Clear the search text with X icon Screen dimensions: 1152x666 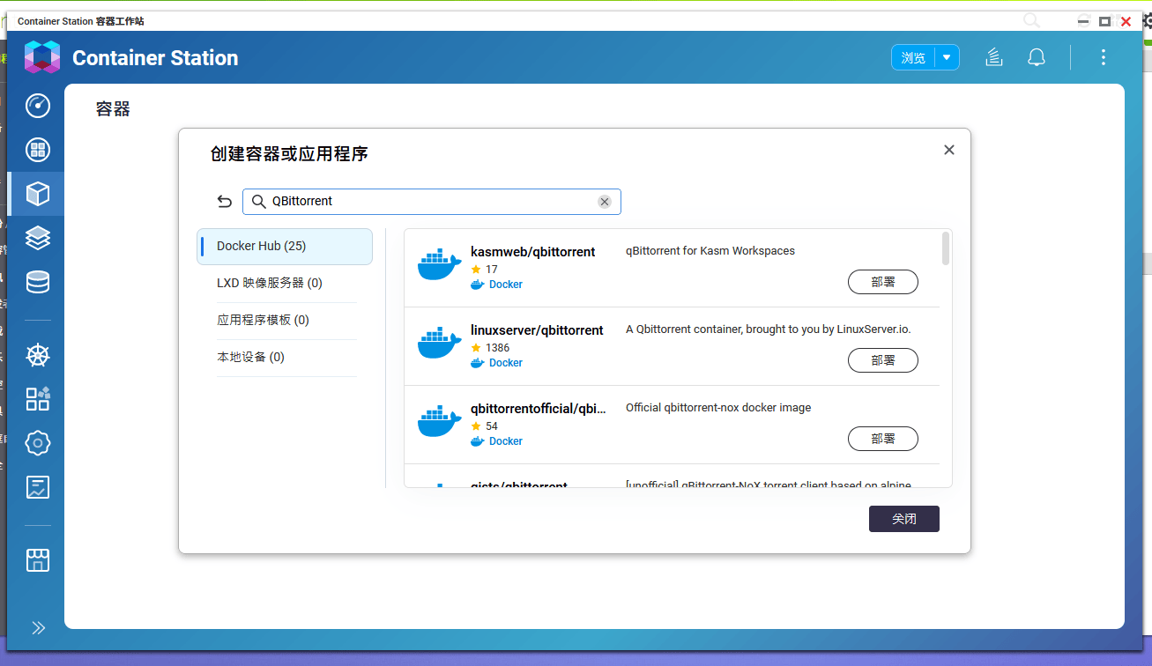coord(605,202)
